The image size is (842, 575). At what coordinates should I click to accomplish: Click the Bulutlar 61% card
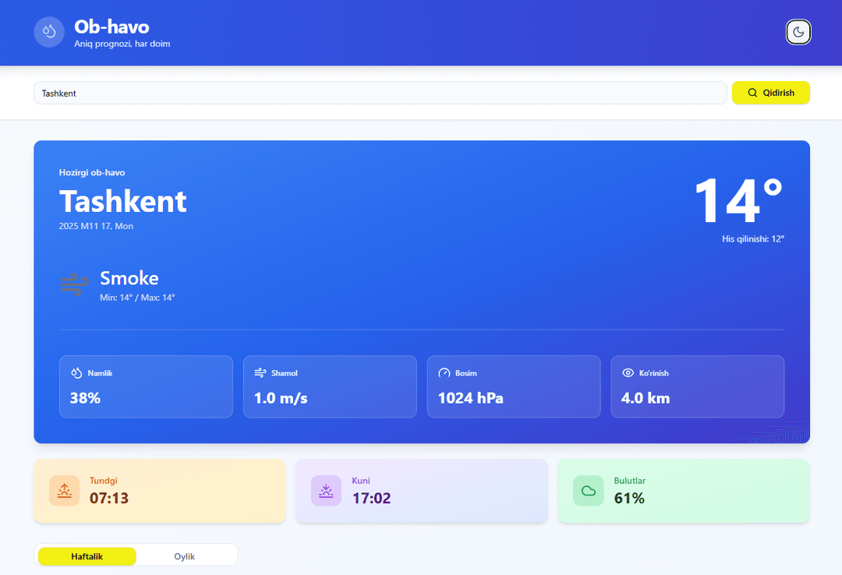pos(683,490)
